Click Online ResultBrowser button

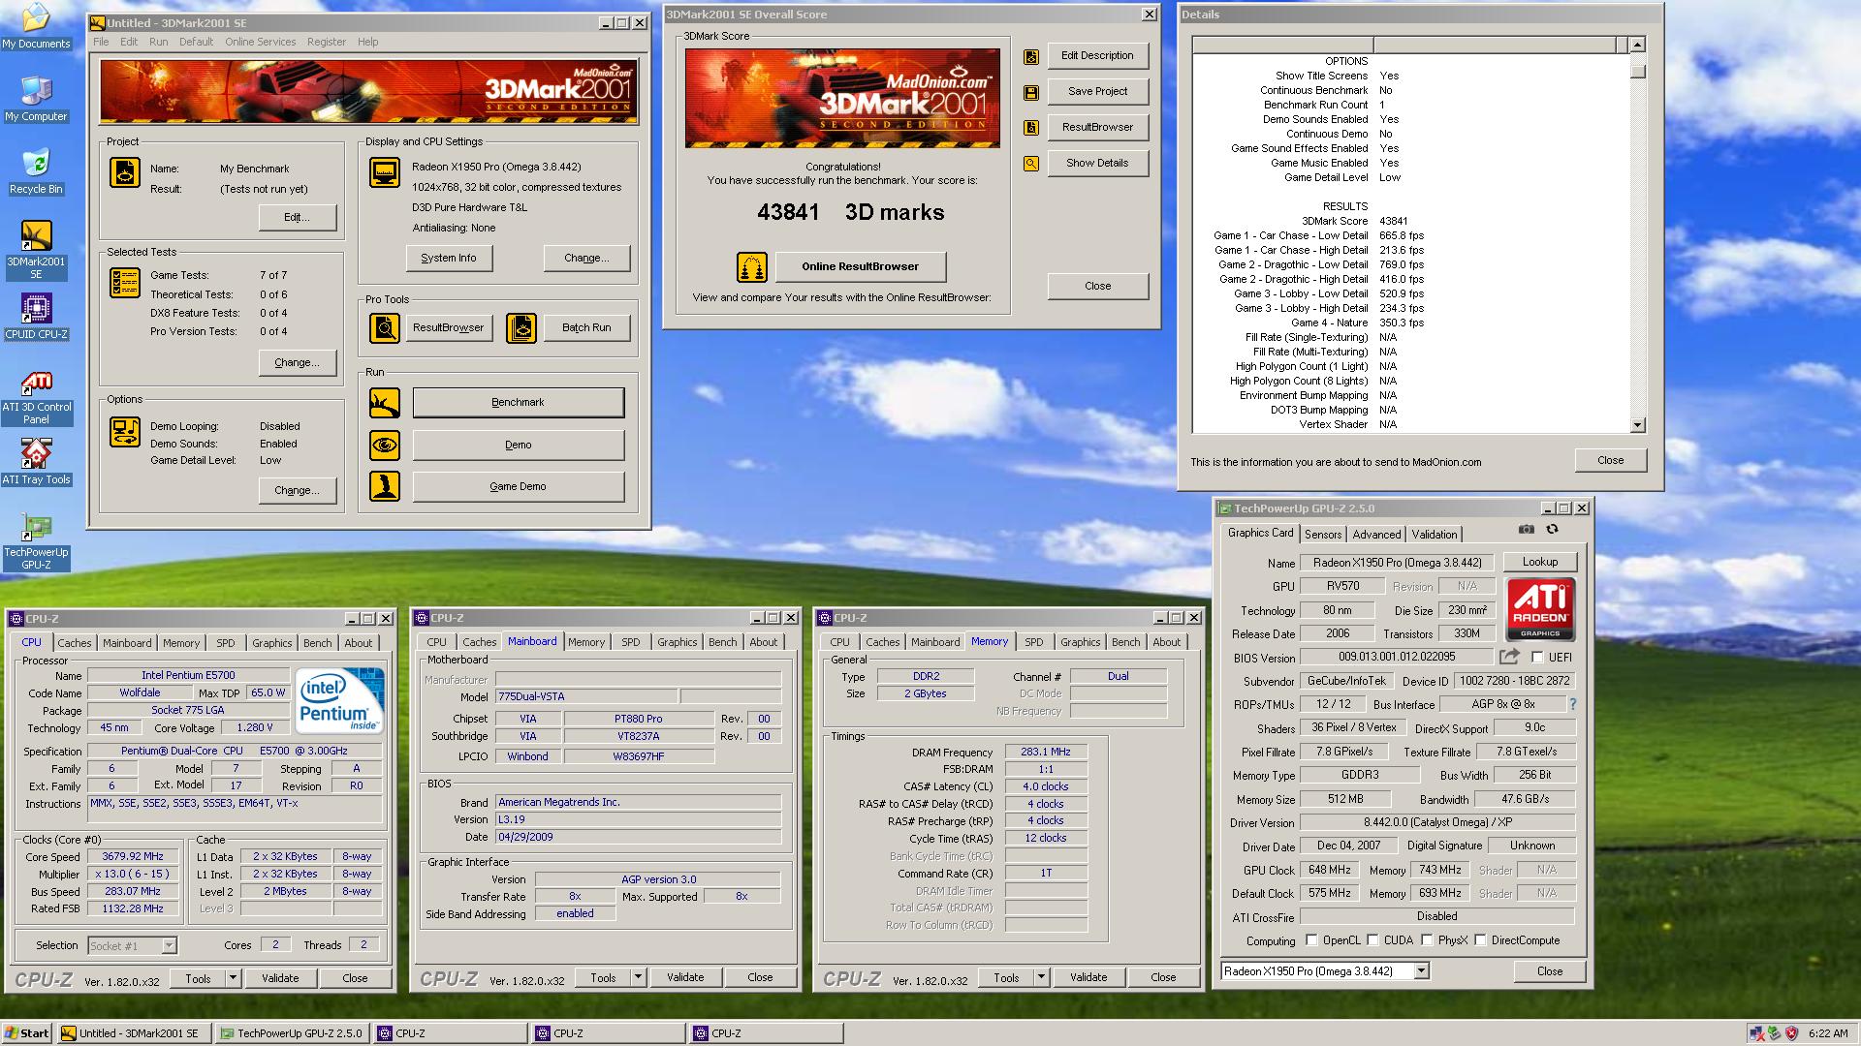[859, 266]
